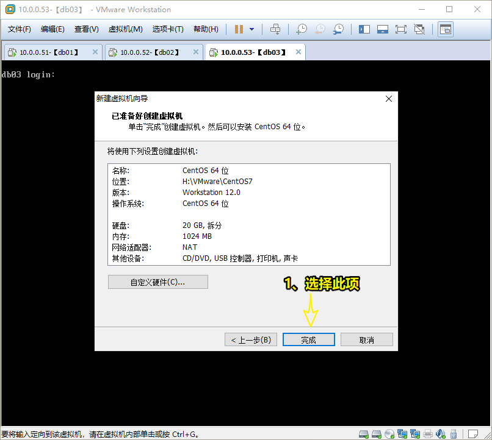Click the other devices value CD/DVD, USB 控制器, 打印机, 声卡

[x=240, y=258]
